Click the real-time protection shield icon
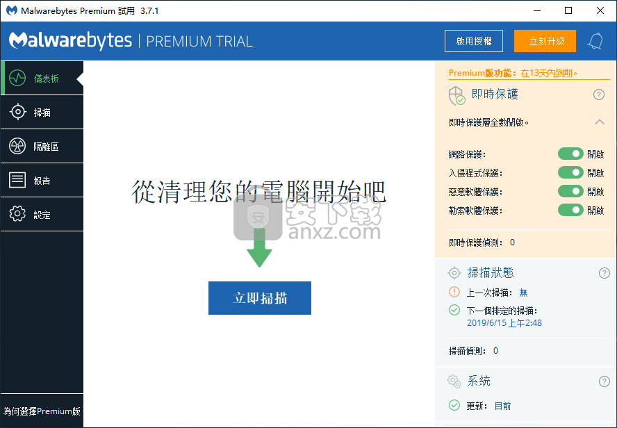The width and height of the screenshot is (617, 428). 457,96
